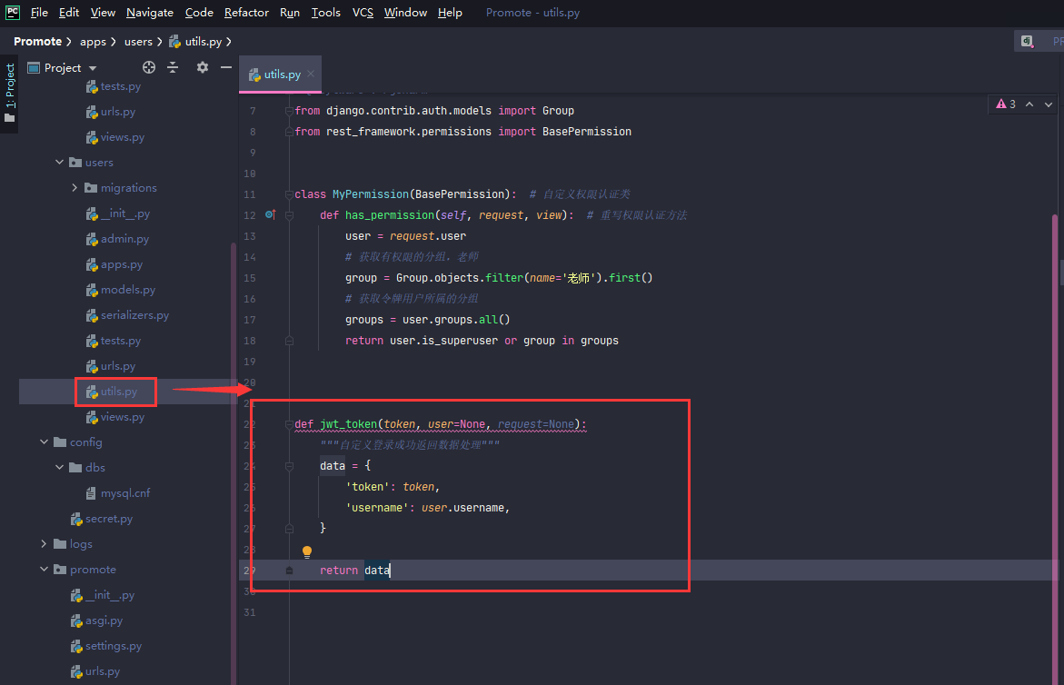1064x685 pixels.
Task: Click fold marker beside class MyPermission line
Action: tap(289, 194)
